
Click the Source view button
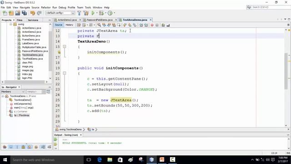click(x=59, y=25)
